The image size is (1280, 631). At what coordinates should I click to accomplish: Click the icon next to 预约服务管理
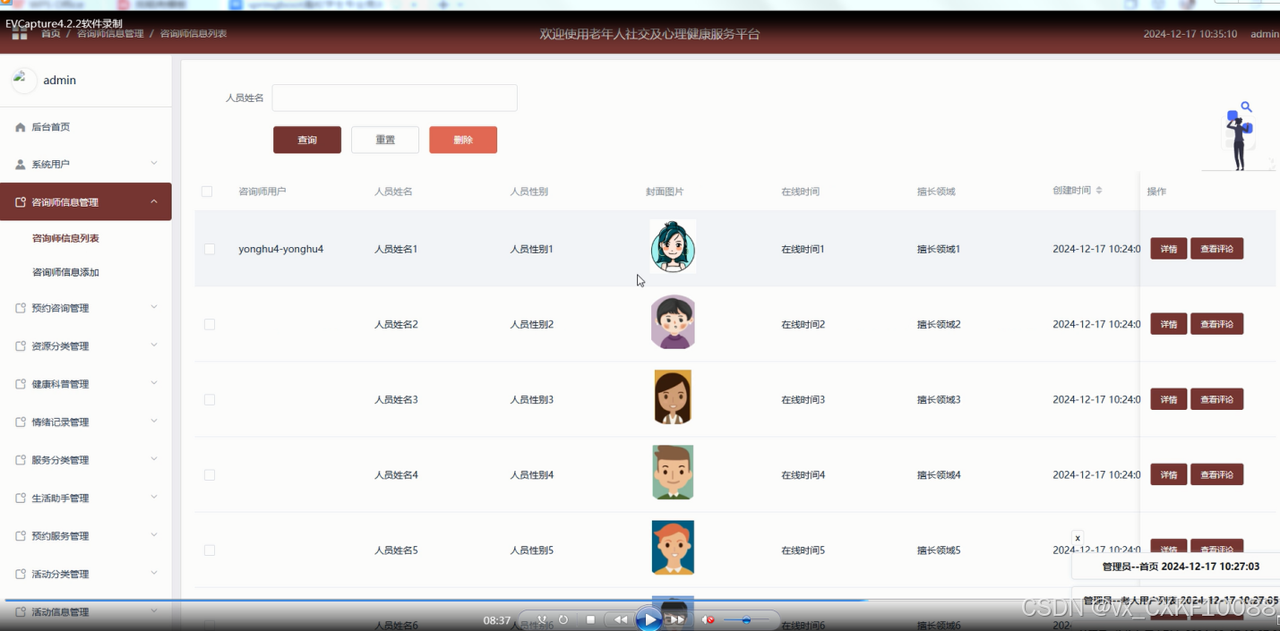pos(21,536)
